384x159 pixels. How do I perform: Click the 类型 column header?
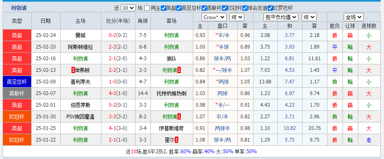[x=17, y=21]
